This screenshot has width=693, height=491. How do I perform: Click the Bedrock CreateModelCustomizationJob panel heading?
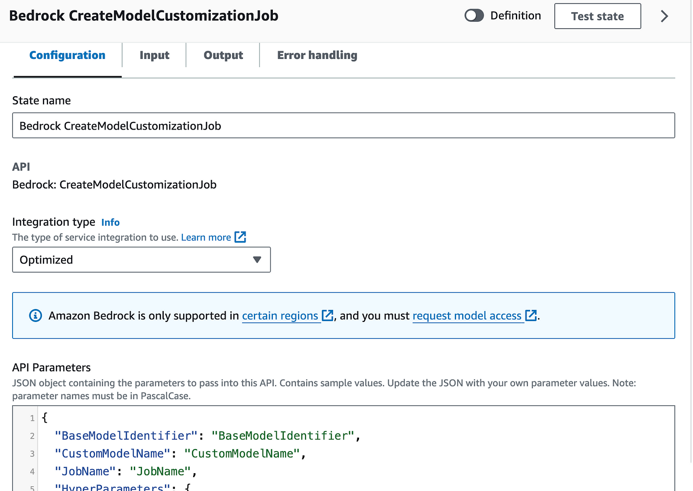[144, 16]
